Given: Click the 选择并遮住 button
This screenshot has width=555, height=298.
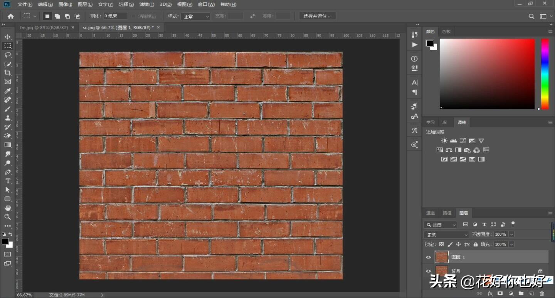Looking at the screenshot, I should point(317,16).
